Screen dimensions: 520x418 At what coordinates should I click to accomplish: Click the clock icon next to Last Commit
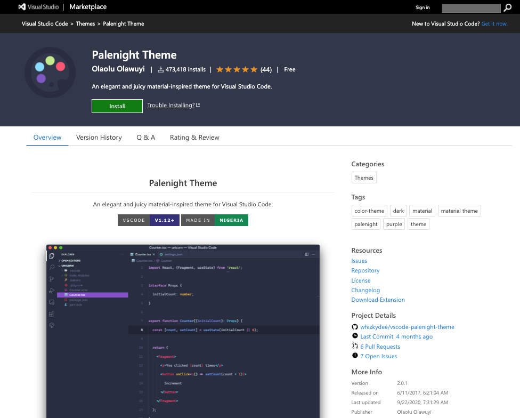354,336
